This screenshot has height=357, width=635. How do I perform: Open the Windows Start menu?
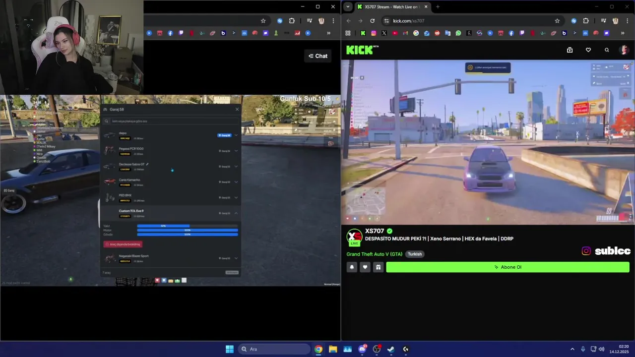click(x=230, y=349)
